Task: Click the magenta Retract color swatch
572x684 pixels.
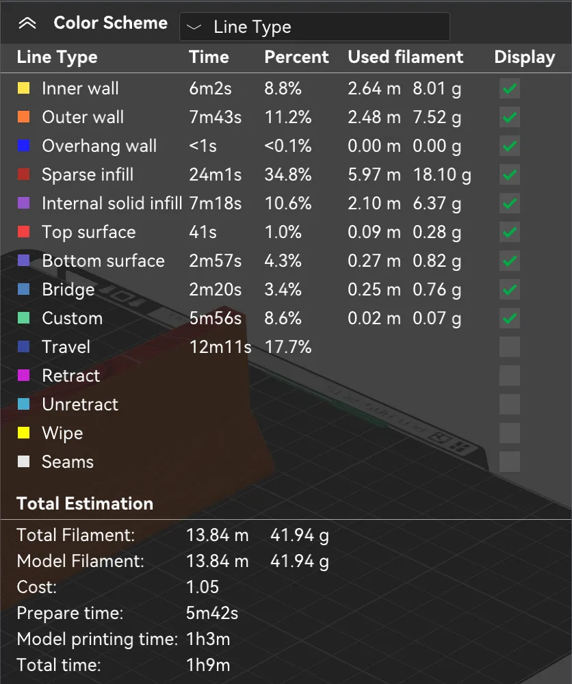Action: point(23,375)
